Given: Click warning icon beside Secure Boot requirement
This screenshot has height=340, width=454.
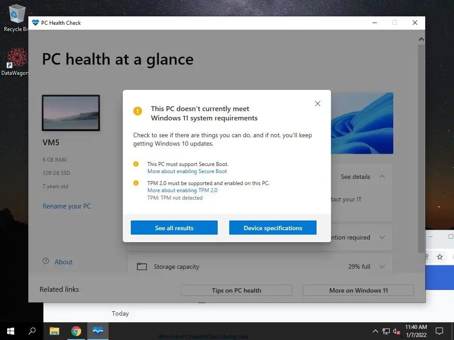Looking at the screenshot, I should pos(136,164).
